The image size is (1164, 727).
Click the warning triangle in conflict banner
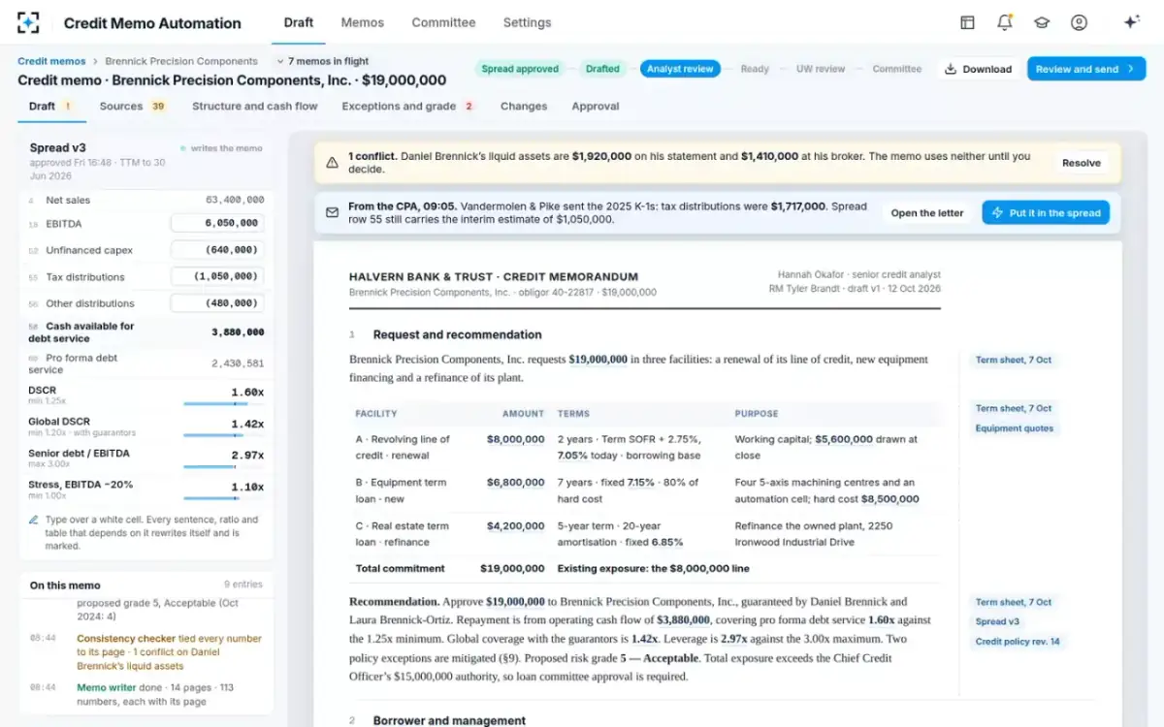click(332, 163)
